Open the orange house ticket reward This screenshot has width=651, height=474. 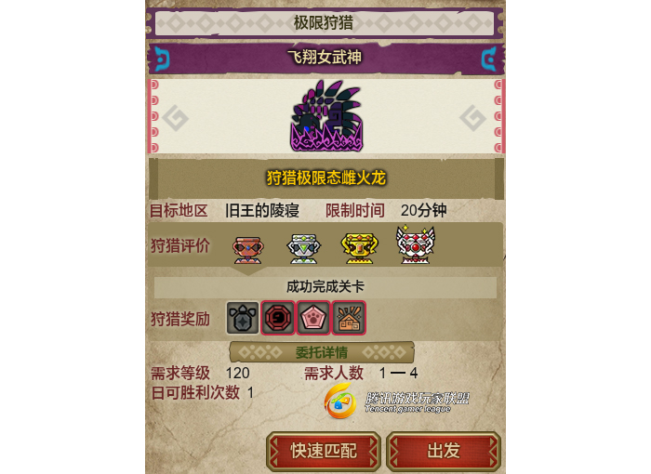point(349,318)
